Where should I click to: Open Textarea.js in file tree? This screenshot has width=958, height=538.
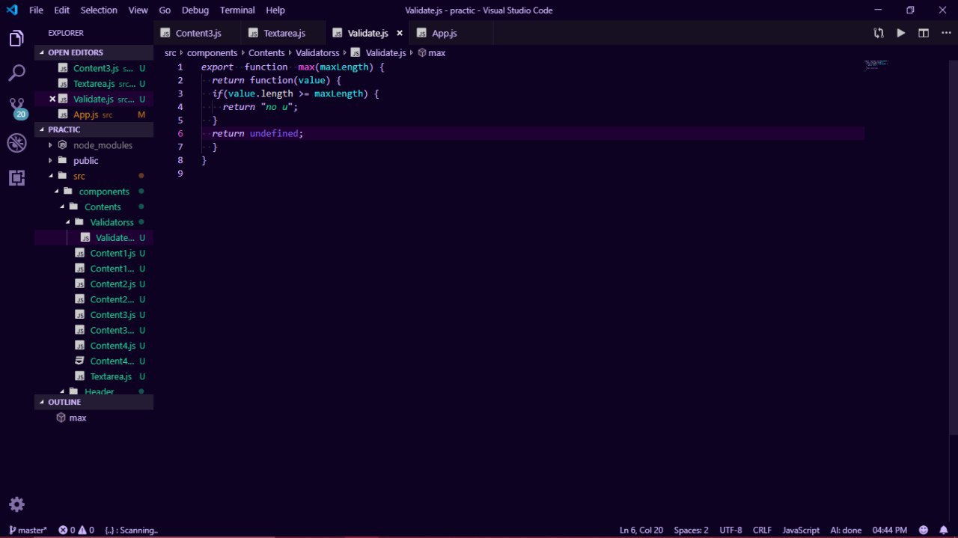point(94,376)
